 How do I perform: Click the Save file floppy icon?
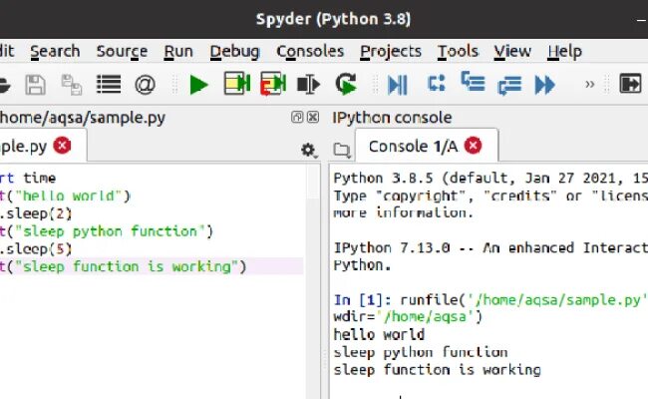pos(35,85)
